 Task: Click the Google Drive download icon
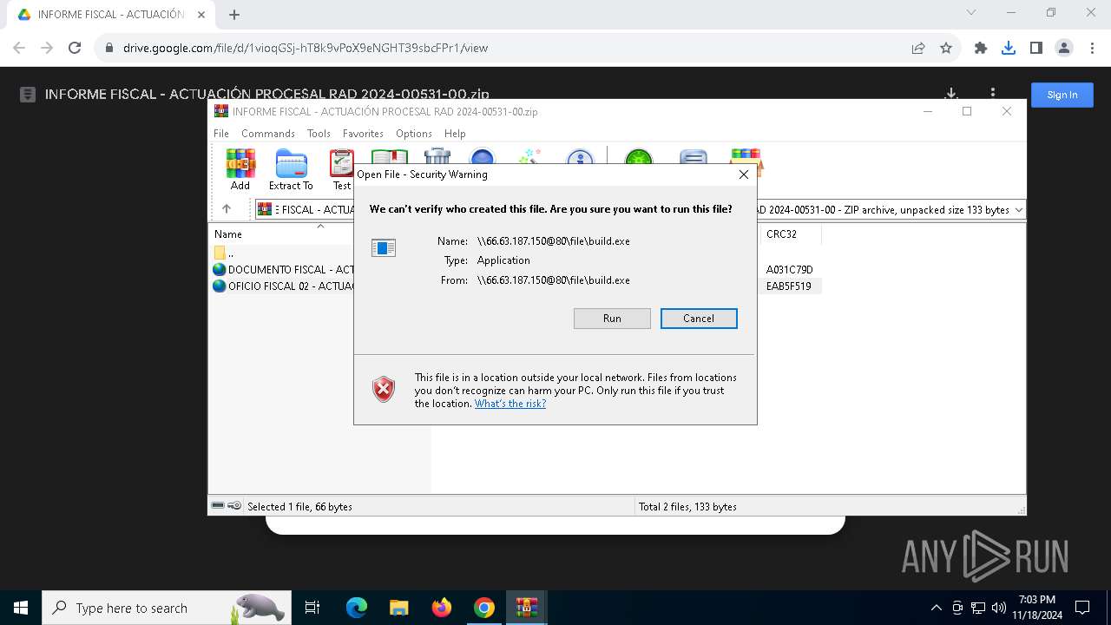tap(951, 94)
